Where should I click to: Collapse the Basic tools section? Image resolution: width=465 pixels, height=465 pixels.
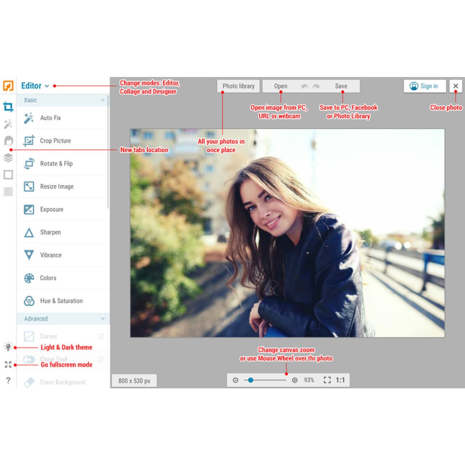tap(103, 100)
